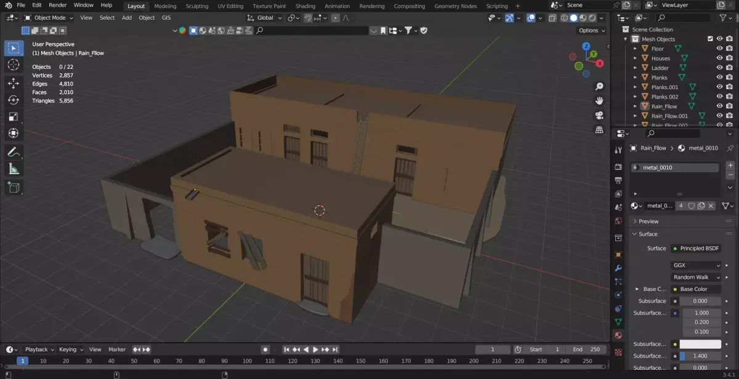Viewport: 739px width, 379px height.
Task: Switch to the Shading workspace tab
Action: pos(305,6)
